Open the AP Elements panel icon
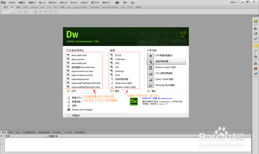 [x=256, y=33]
